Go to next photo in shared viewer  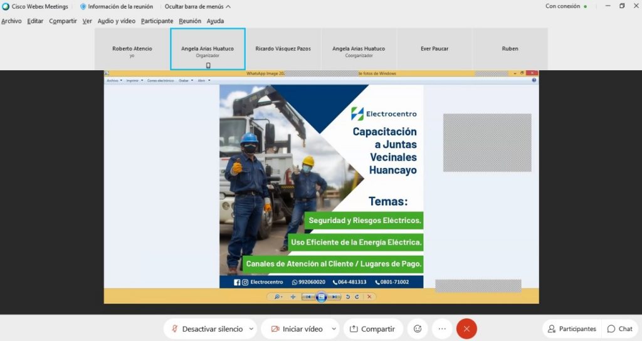coord(335,296)
